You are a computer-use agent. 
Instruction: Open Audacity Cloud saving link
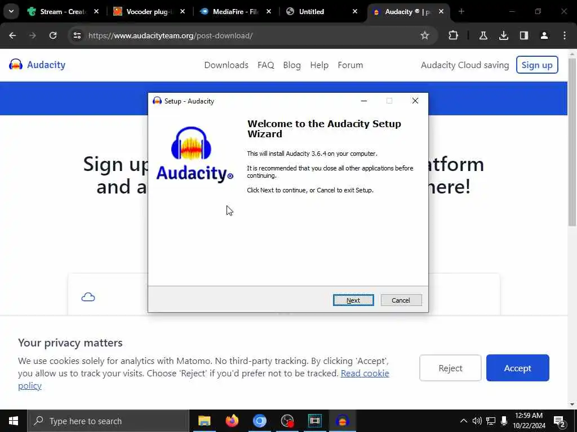tap(465, 65)
